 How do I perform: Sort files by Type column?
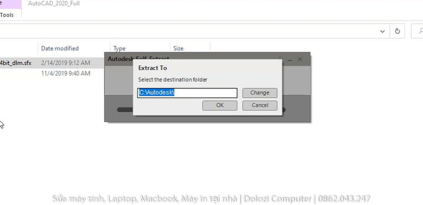[x=119, y=49]
